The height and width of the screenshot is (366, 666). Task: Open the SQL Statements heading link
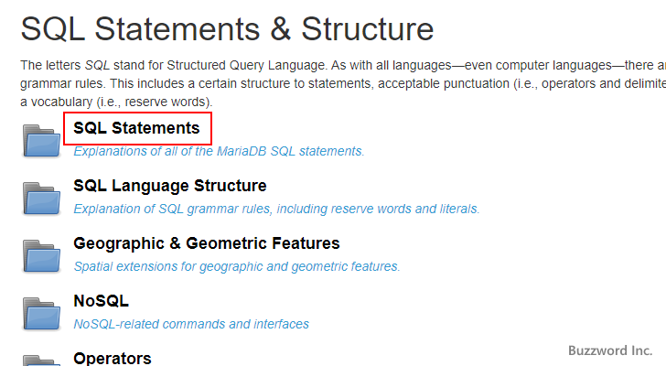(x=136, y=128)
